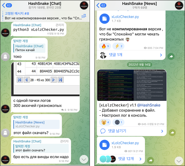The width and height of the screenshot is (185, 166).
Task: Share the 7:04 PM news post
Action: coord(171,56)
